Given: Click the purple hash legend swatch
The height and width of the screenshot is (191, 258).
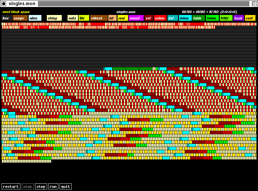Looking at the screenshot, I should coord(239,18).
